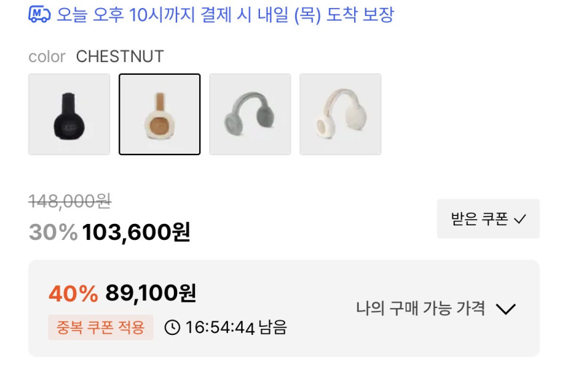Choose the gray earmuff color thumbnail
The width and height of the screenshot is (568, 373).
[250, 114]
